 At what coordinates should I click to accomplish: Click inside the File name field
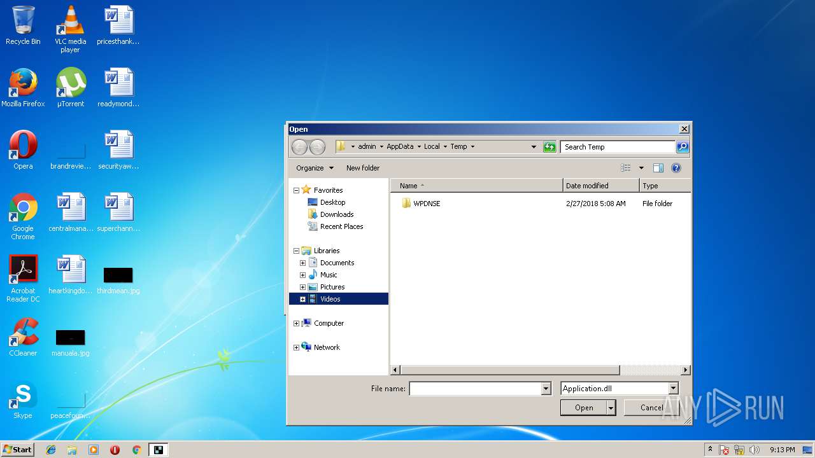point(475,389)
